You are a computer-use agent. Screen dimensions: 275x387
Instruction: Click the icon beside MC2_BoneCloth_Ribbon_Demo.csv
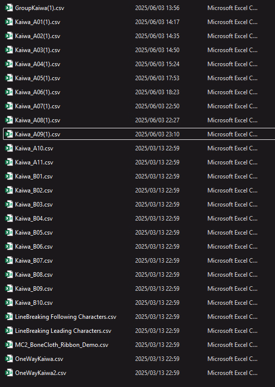[9, 344]
